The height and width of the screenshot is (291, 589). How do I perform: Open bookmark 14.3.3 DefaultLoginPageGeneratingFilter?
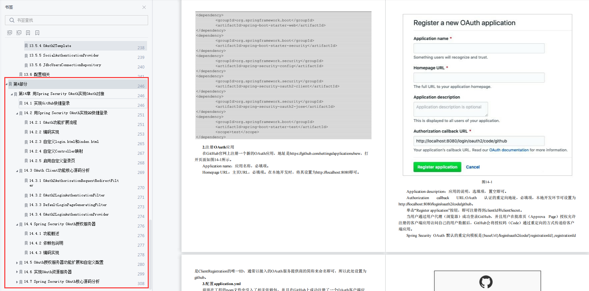68,205
